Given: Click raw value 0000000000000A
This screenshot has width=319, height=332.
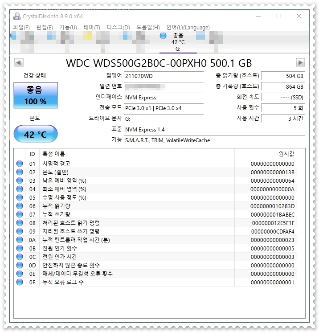Looking at the screenshot, I should tap(272, 189).
